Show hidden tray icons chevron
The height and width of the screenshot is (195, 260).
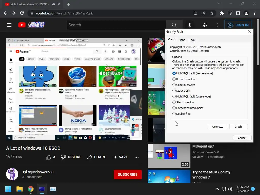click(217, 189)
